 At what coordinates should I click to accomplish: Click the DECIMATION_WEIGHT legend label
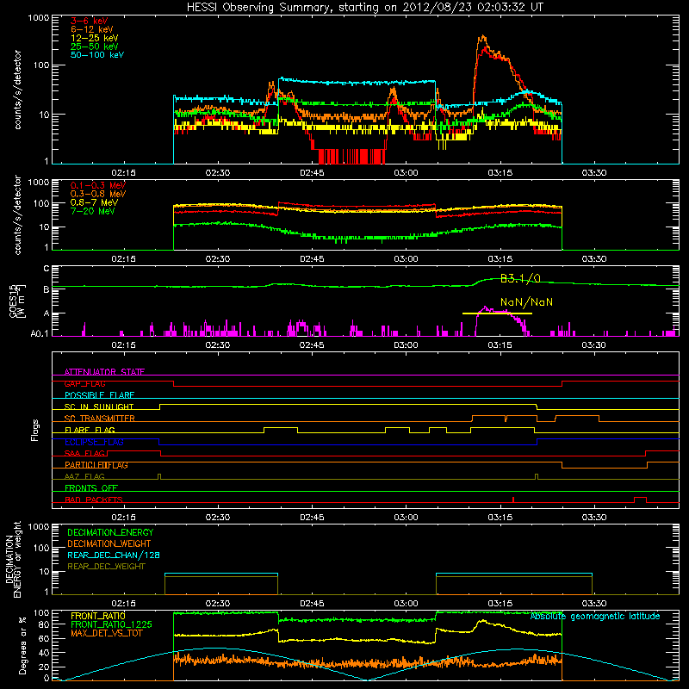pos(109,543)
